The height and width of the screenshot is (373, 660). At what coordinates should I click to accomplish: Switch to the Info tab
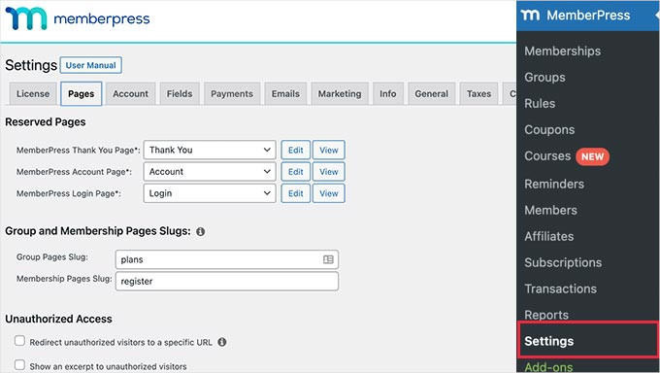387,93
